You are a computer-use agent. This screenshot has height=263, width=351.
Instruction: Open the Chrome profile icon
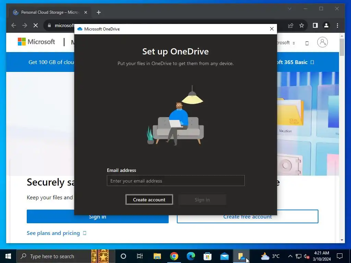click(326, 25)
